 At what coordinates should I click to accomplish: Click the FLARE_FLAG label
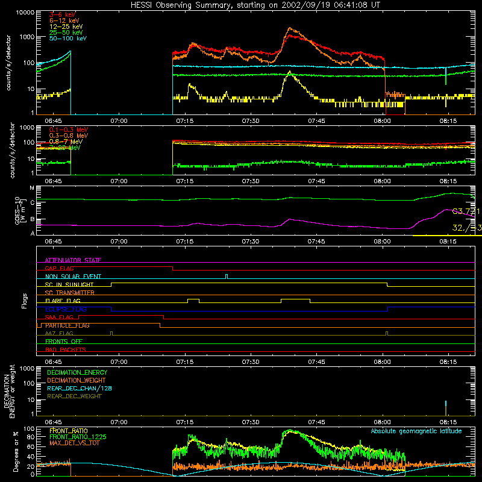pyautogui.click(x=63, y=301)
